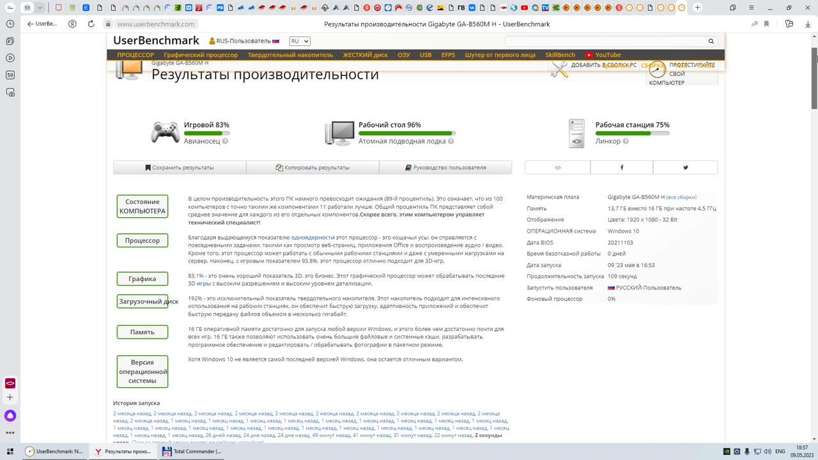Click the ENG language indicator in taskbar
The height and width of the screenshot is (460, 818).
point(780,451)
